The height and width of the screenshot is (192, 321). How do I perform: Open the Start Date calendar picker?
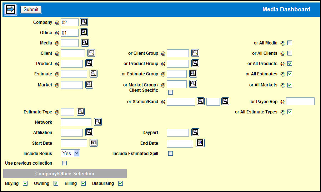pos(94,143)
